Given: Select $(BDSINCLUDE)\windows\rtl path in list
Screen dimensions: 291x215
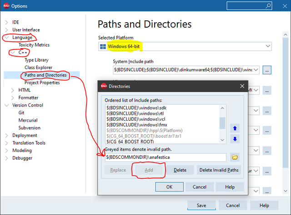Looking at the screenshot, I should click(x=135, y=113).
